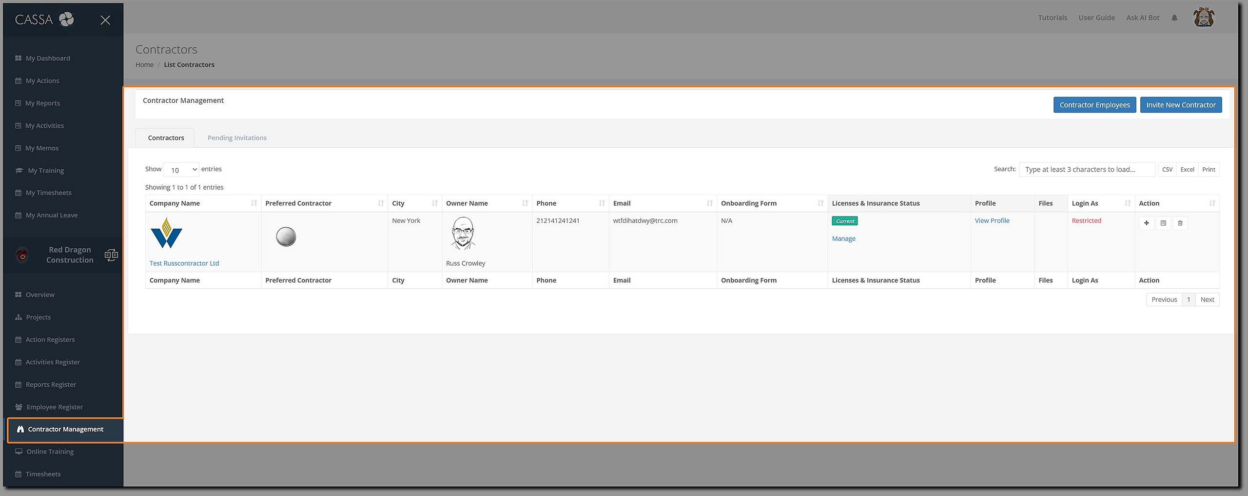Sort by Phone column arrows
Screen dimensions: 1248x496
pyautogui.click(x=602, y=203)
